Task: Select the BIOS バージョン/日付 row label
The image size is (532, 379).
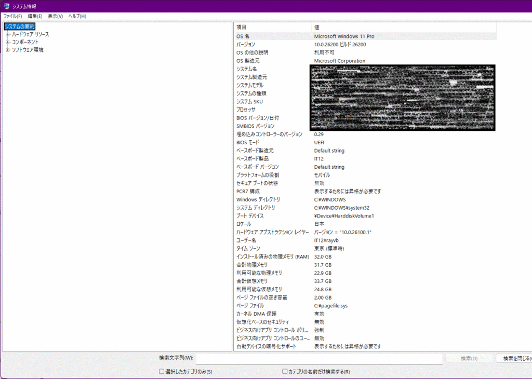Action: 258,118
